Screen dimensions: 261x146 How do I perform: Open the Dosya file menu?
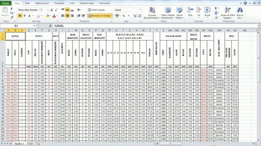(5, 3)
